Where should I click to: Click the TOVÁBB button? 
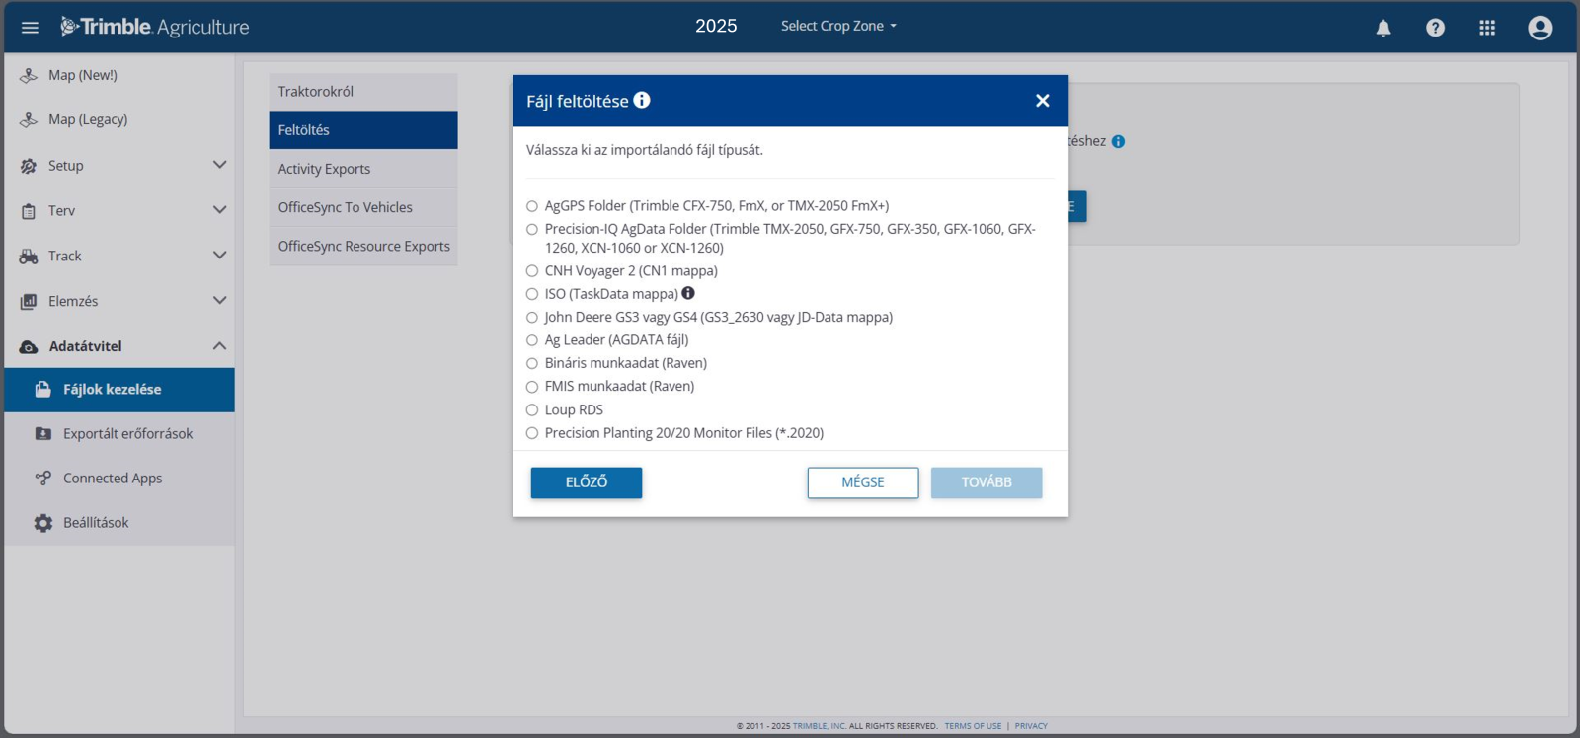point(987,482)
